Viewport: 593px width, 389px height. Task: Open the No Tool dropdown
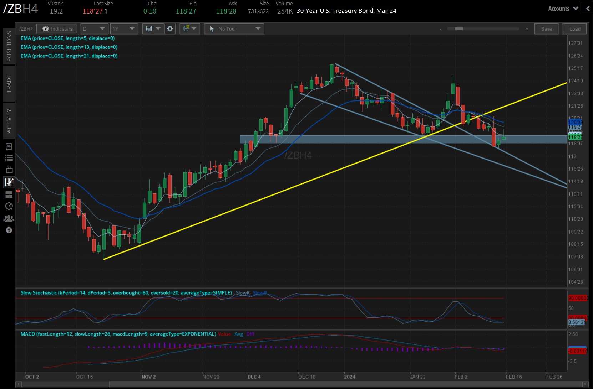[234, 29]
